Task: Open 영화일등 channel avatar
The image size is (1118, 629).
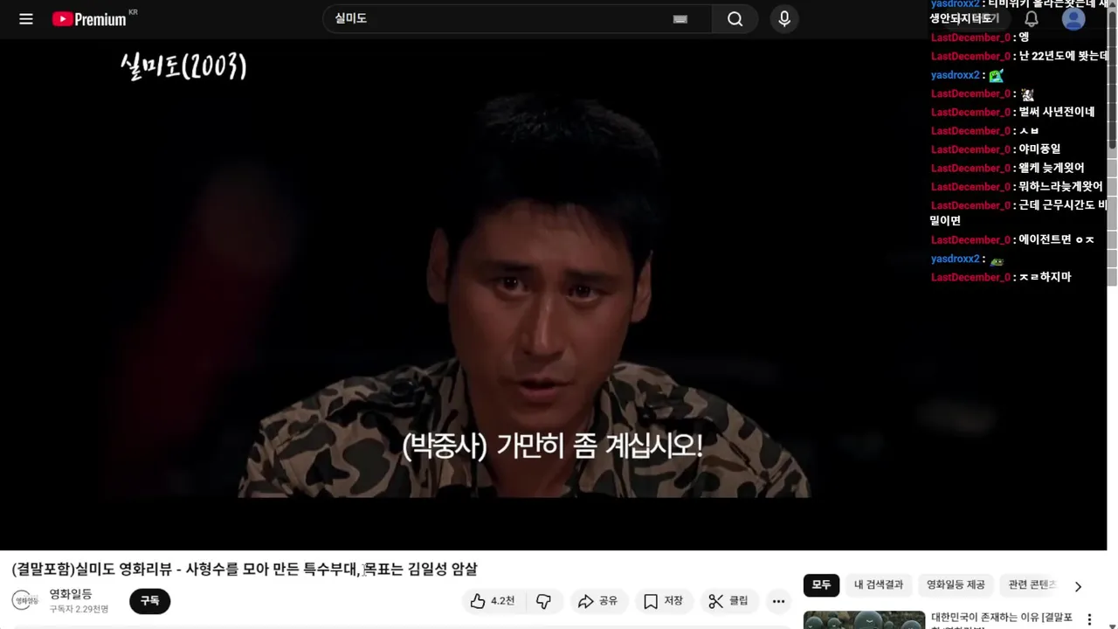Action: 25,601
